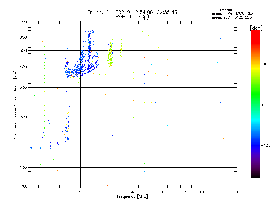
Task: Click the y-axis tick label "600"
Action: tap(23, 37)
